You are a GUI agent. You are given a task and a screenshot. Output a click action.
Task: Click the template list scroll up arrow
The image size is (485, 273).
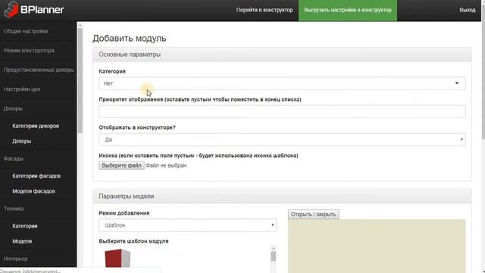(273, 248)
